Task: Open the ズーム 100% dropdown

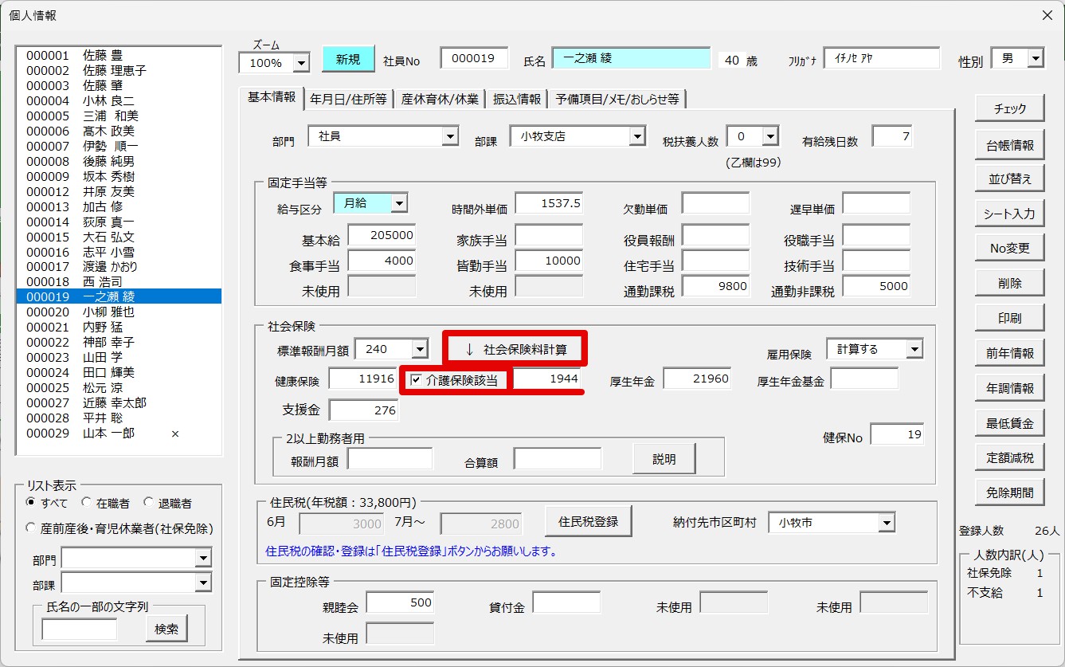Action: (x=301, y=63)
